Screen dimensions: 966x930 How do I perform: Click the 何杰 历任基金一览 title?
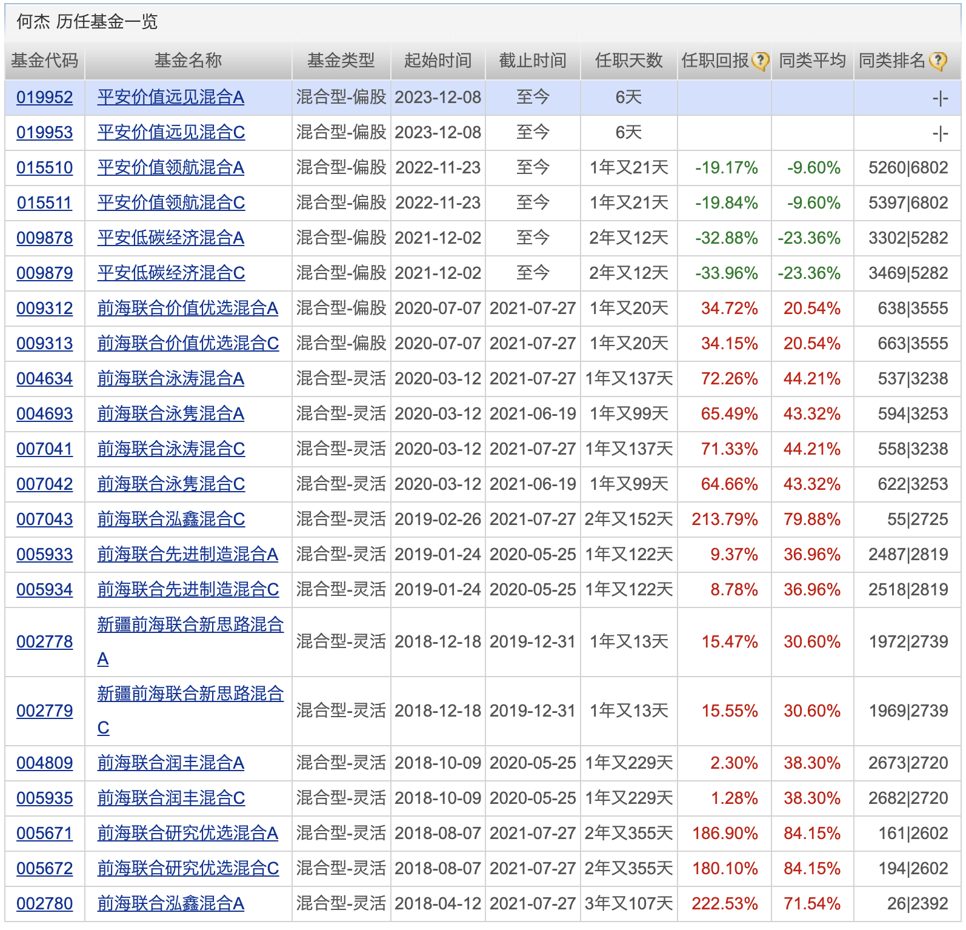(x=87, y=22)
